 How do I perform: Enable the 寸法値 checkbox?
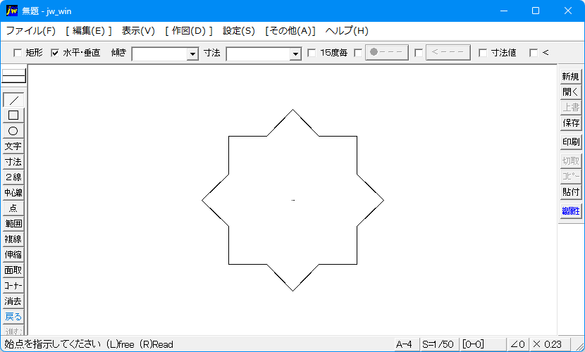tap(483, 53)
